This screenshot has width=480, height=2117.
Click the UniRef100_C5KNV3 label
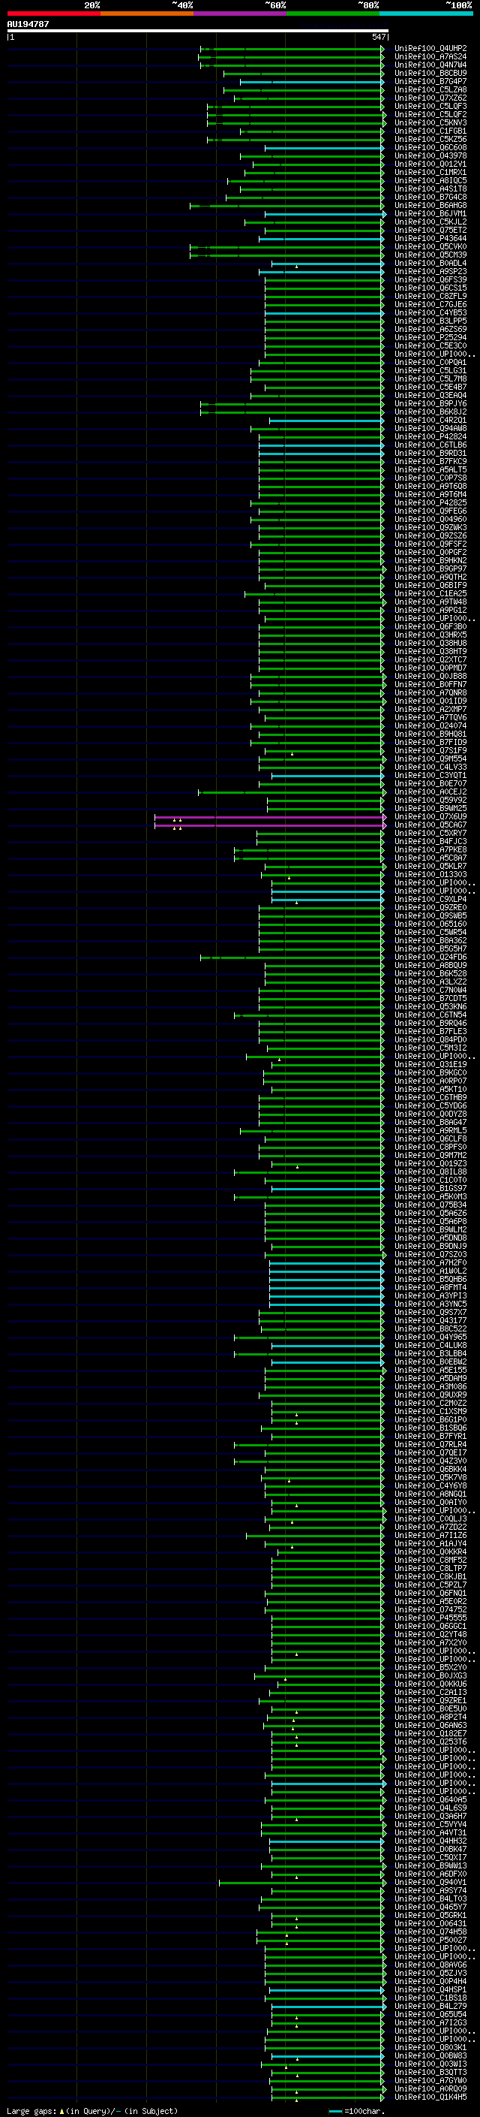point(430,123)
